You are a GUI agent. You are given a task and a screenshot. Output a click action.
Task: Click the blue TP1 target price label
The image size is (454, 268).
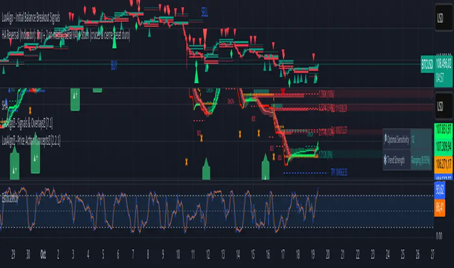click(339, 172)
